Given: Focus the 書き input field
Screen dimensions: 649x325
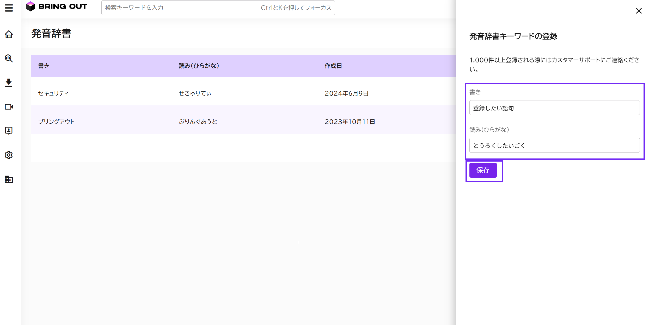Looking at the screenshot, I should point(554,108).
